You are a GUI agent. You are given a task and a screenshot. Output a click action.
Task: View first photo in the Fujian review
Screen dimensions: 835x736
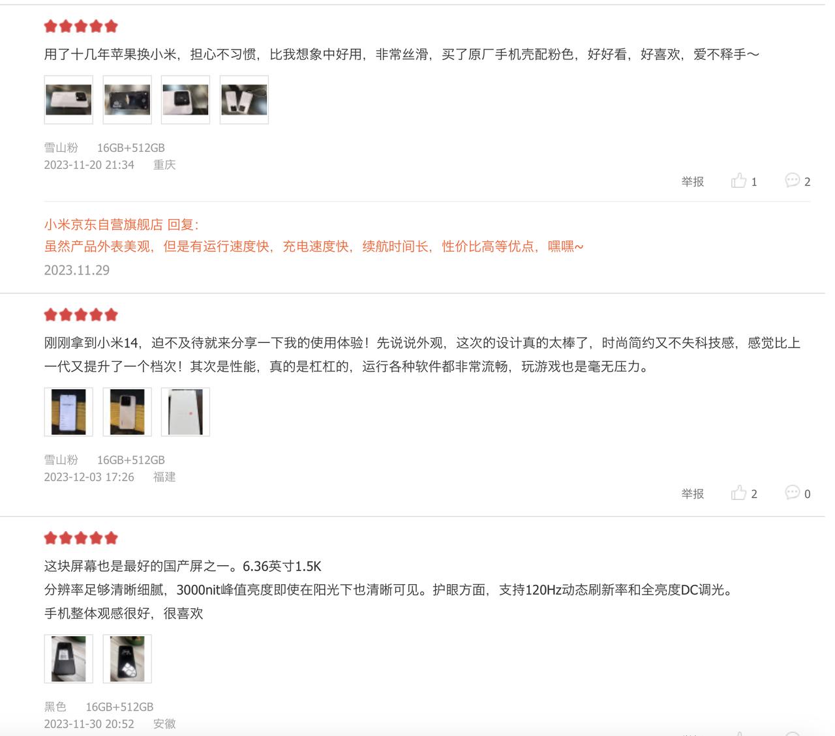[68, 412]
